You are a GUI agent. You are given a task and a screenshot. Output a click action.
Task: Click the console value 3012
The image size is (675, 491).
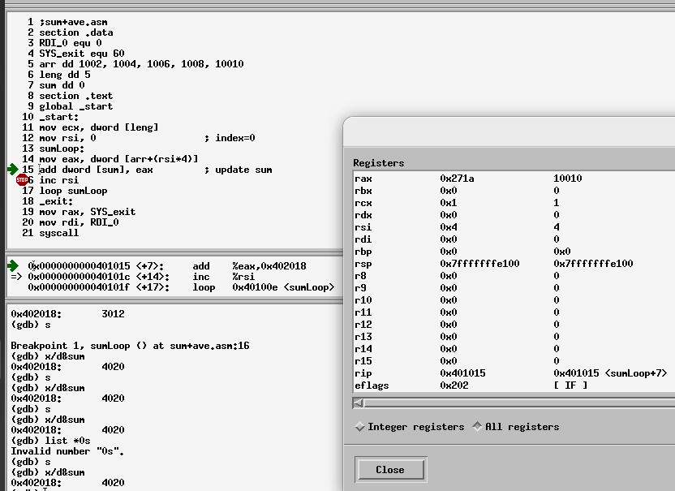pyautogui.click(x=113, y=314)
